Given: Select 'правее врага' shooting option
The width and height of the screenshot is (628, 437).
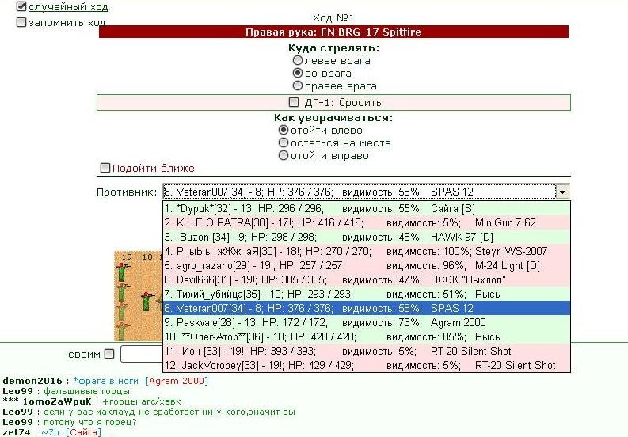Looking at the screenshot, I should [297, 85].
